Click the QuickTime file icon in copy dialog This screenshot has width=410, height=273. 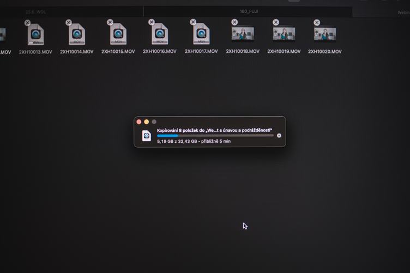pyautogui.click(x=147, y=136)
